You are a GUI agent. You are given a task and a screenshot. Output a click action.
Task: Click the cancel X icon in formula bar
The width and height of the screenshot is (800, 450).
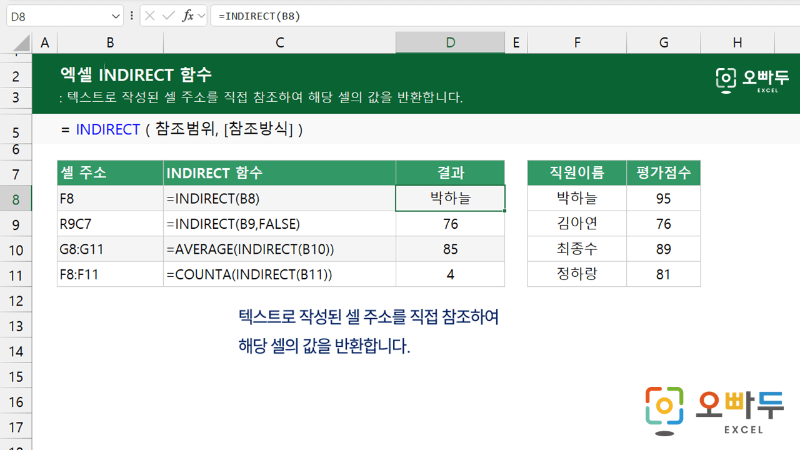149,16
